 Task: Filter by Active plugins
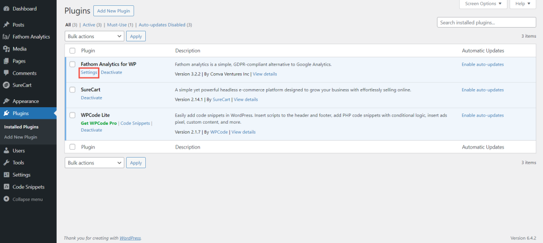click(89, 25)
